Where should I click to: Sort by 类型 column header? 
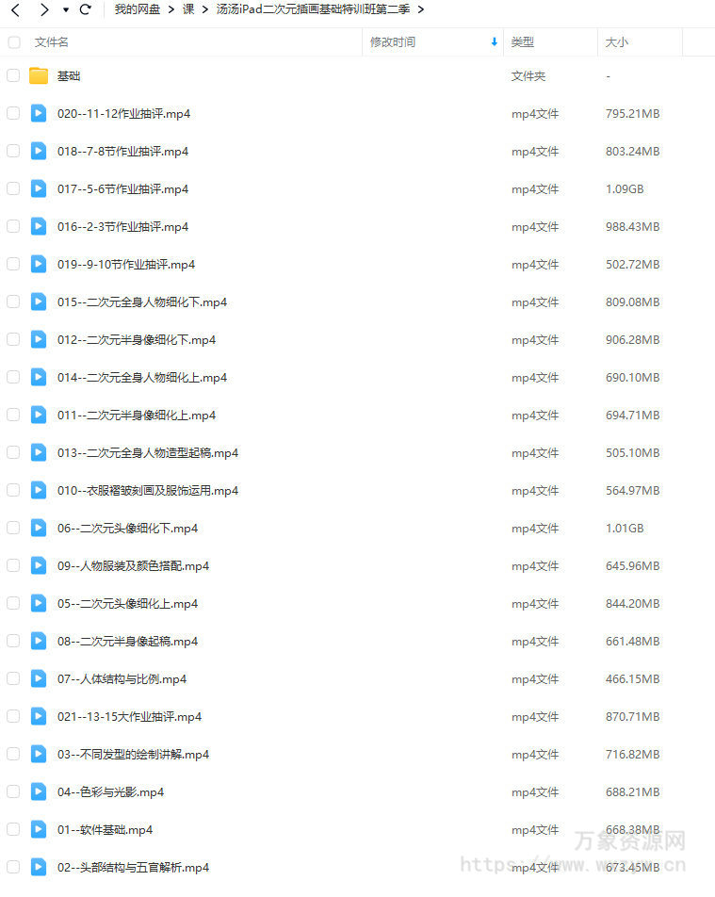point(522,42)
